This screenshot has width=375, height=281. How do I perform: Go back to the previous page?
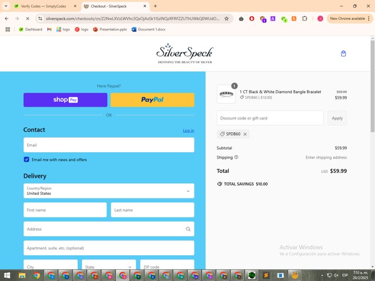[6, 18]
